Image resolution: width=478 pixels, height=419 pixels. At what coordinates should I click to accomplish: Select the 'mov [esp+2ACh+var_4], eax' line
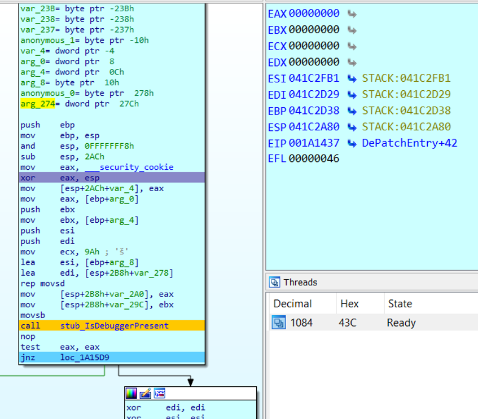coord(92,188)
